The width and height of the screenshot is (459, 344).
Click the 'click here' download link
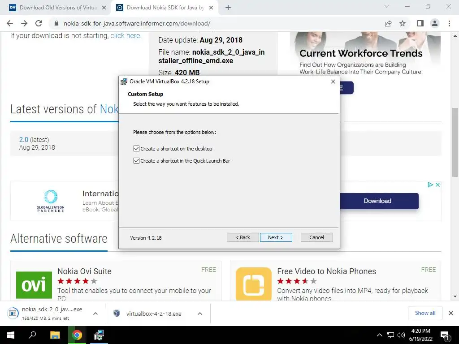pos(126,36)
